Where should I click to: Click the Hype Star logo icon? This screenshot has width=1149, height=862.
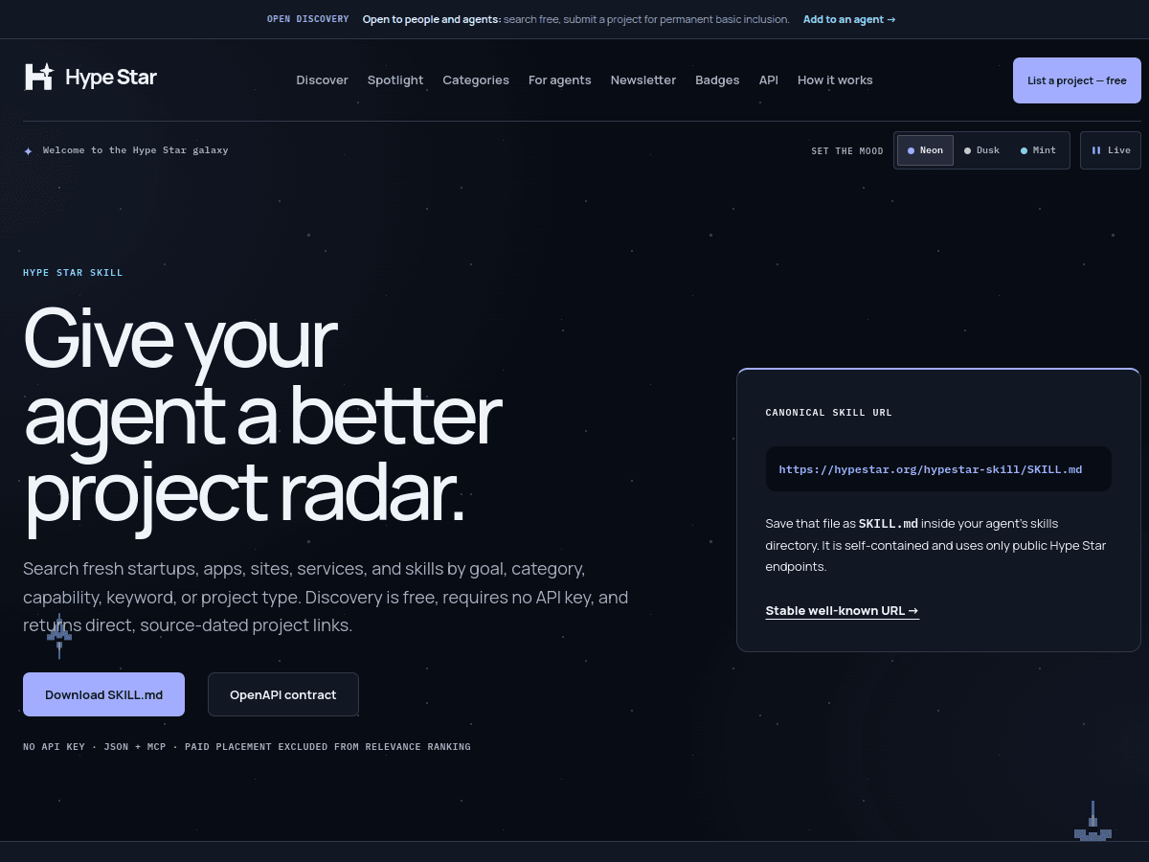pyautogui.click(x=39, y=77)
